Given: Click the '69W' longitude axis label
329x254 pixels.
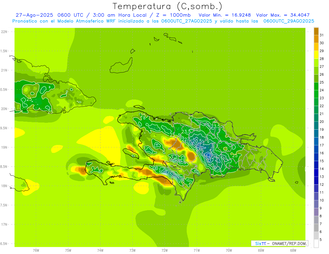Looking at the screenshot, I should (x=261, y=250).
